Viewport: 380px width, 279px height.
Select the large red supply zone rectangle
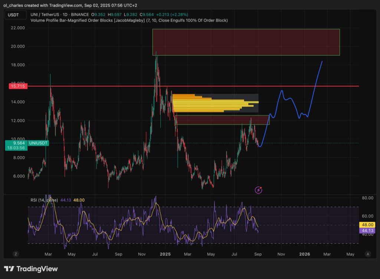tap(246, 42)
